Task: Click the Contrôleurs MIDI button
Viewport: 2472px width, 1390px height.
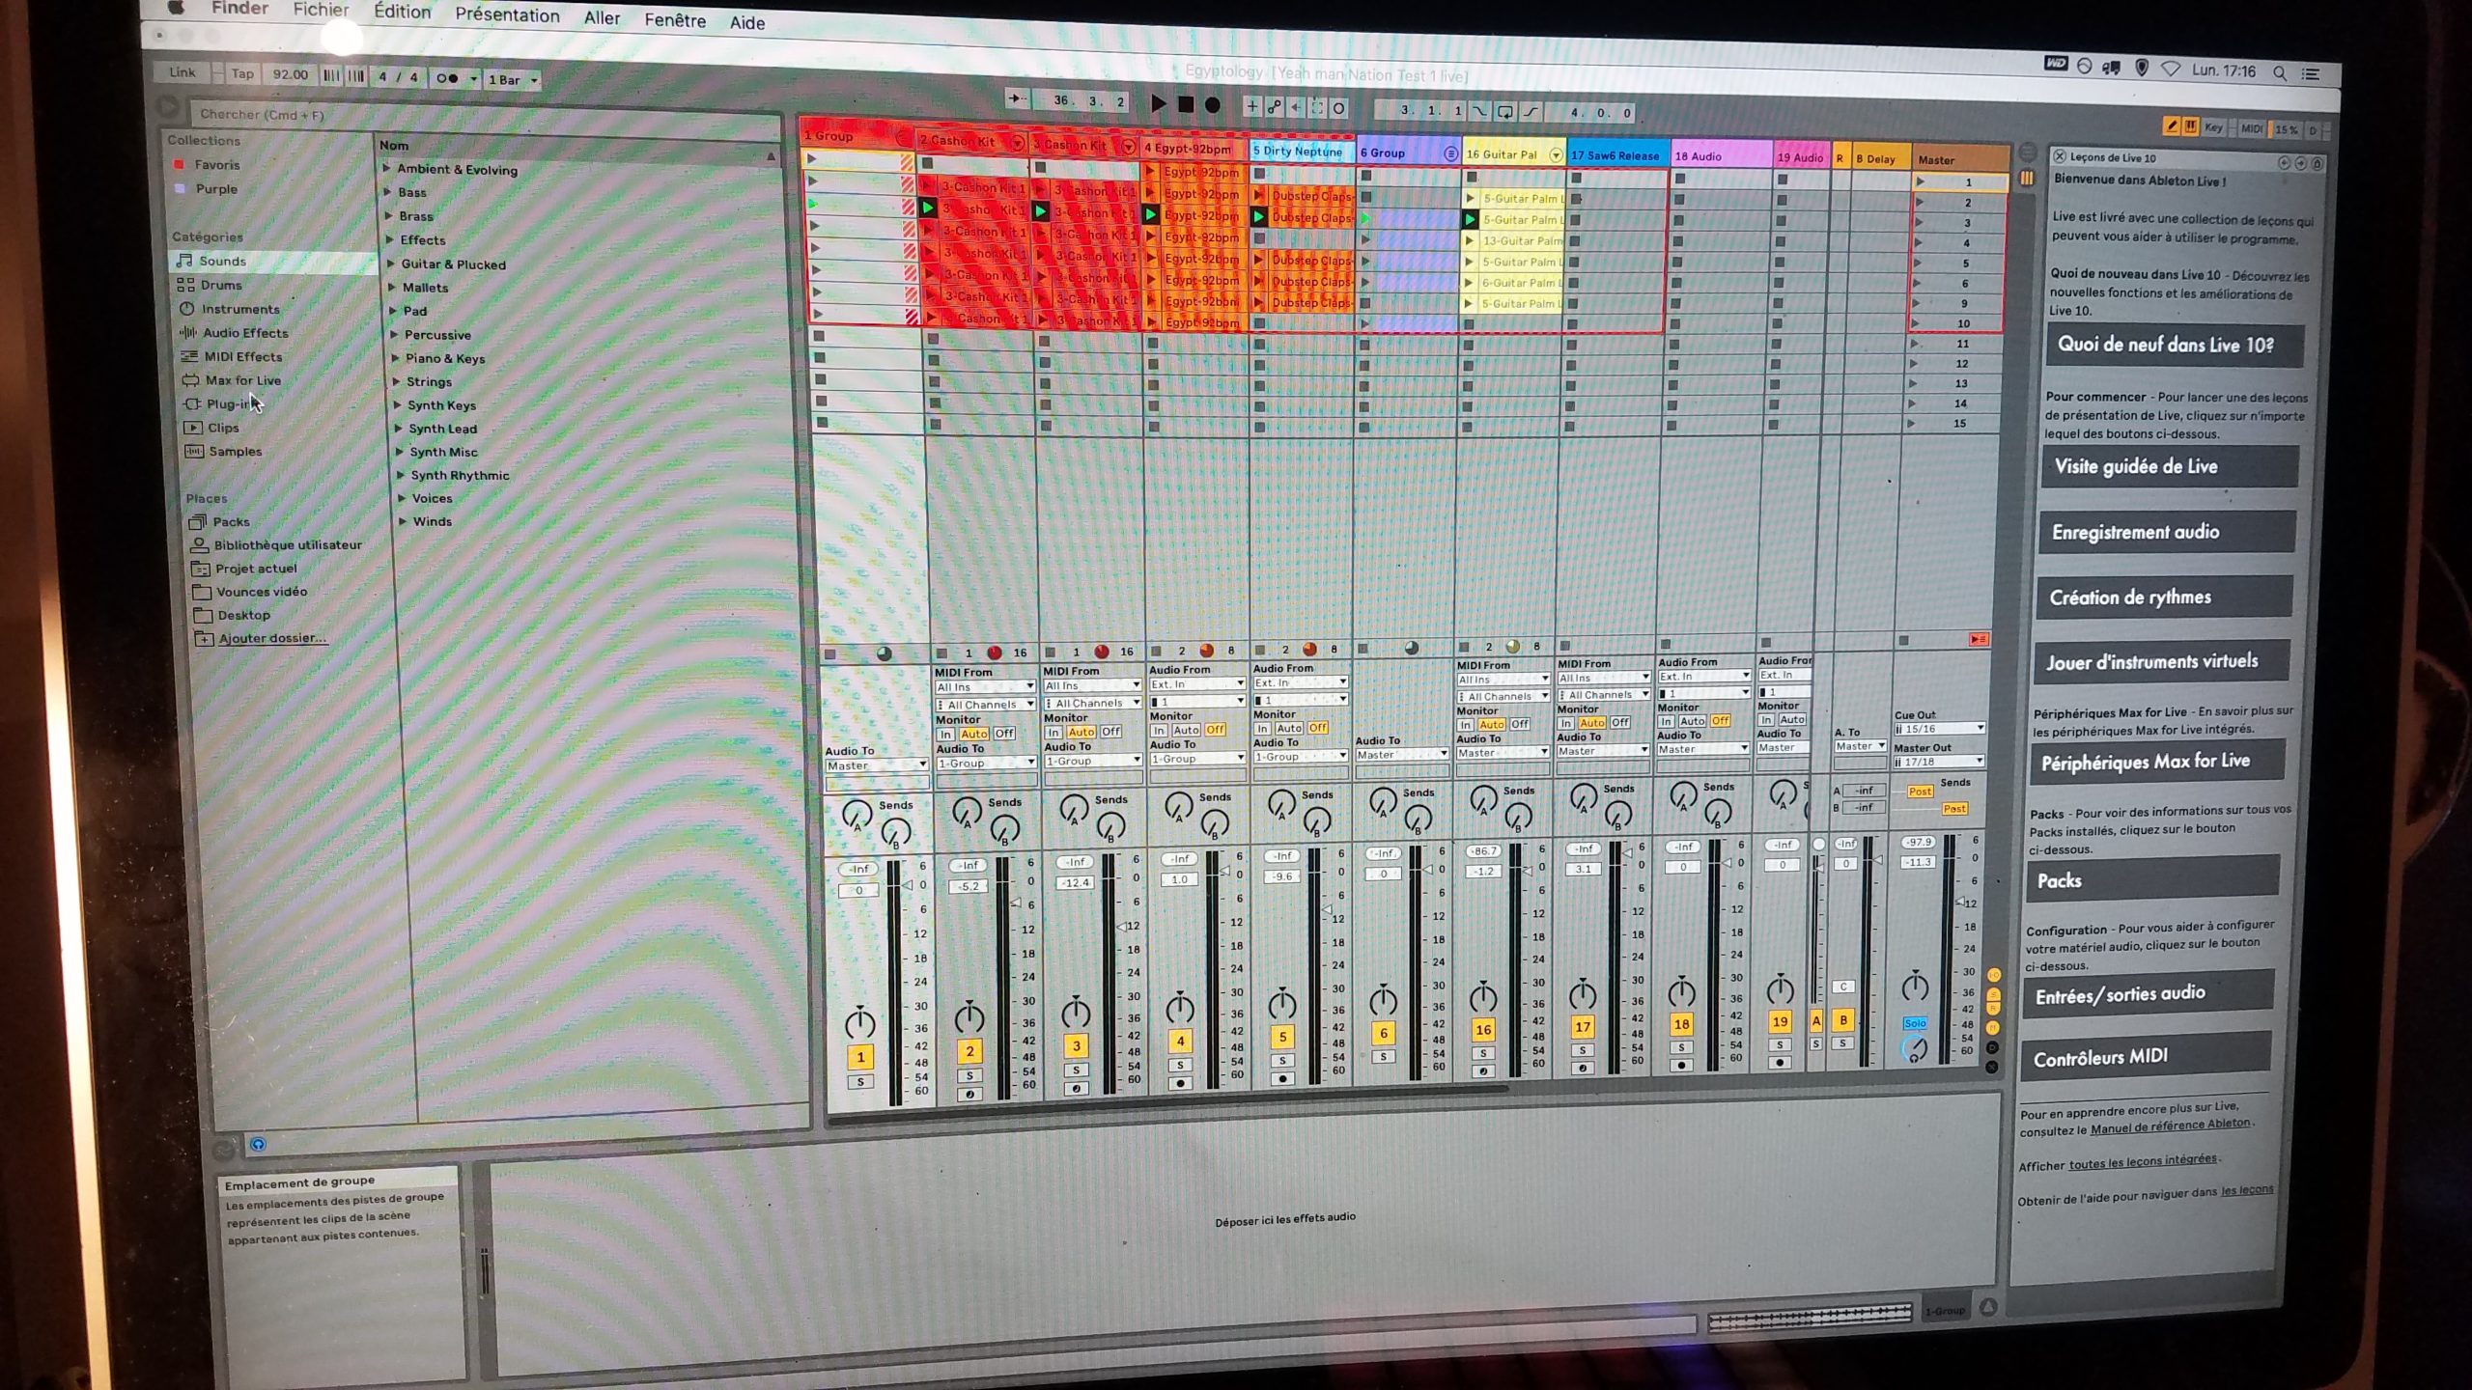Action: pos(2146,1058)
